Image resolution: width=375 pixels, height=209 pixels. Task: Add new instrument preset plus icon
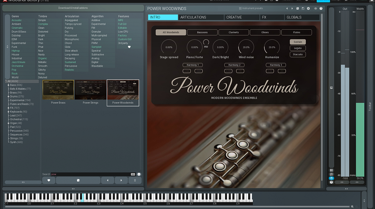(x=308, y=8)
